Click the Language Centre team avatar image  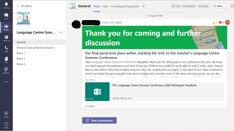(23, 18)
